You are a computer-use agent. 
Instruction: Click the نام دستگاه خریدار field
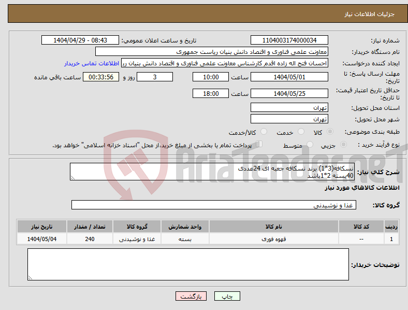212,51
